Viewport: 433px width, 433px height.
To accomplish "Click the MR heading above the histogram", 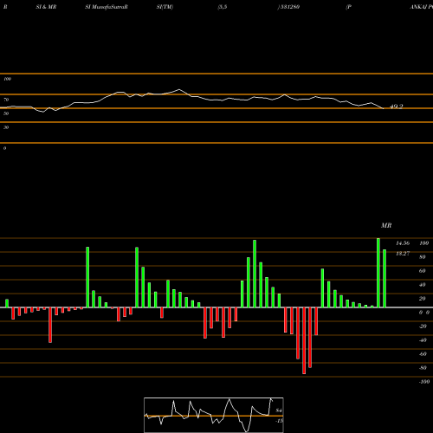I will pos(386,225).
